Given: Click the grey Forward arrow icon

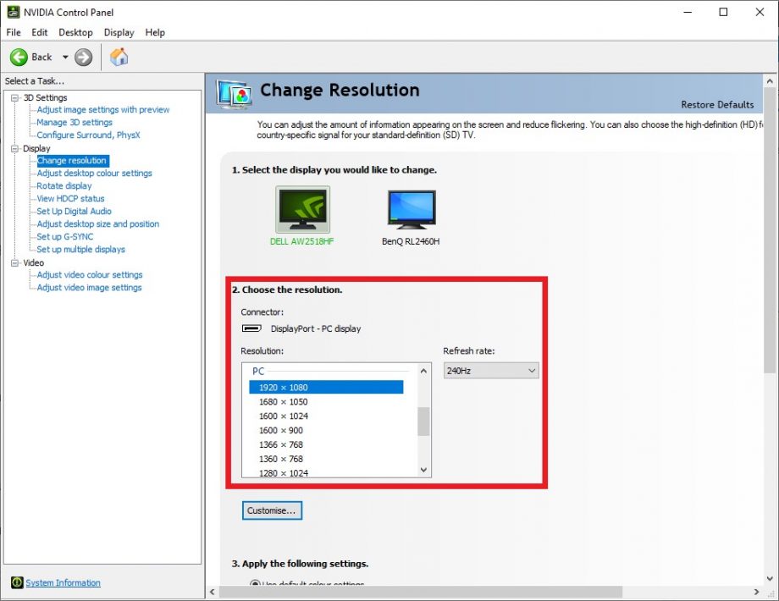Looking at the screenshot, I should click(84, 57).
